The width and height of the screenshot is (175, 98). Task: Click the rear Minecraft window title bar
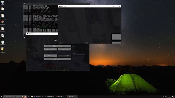coord(42,33)
